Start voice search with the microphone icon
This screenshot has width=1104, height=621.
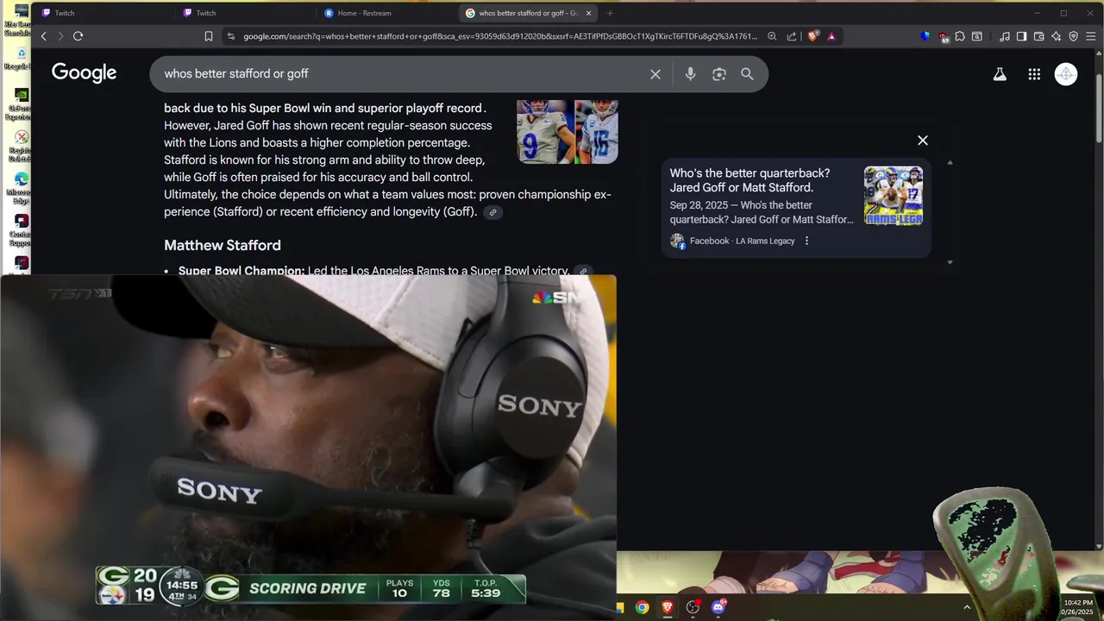[x=690, y=74]
